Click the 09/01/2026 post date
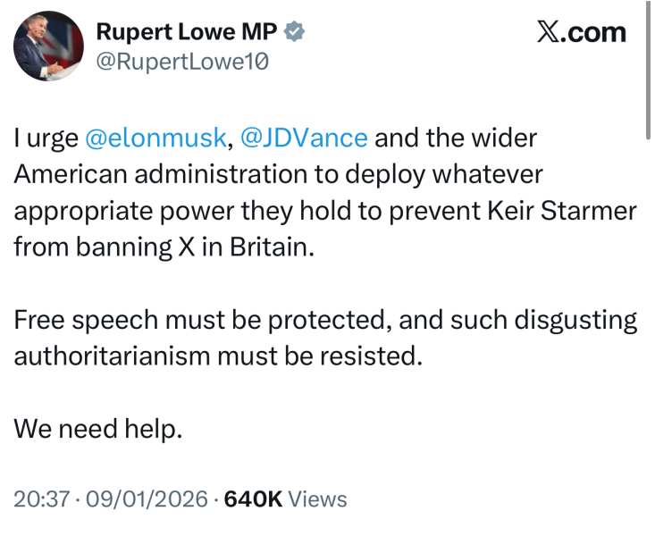The width and height of the screenshot is (655, 536). click(146, 498)
